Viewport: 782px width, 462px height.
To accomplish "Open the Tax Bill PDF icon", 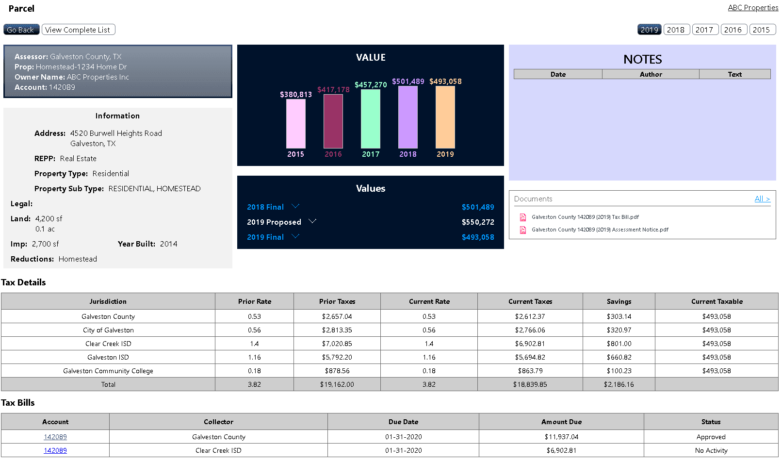I will [523, 217].
